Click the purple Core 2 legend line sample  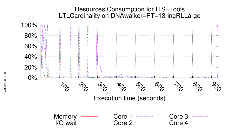145,123
